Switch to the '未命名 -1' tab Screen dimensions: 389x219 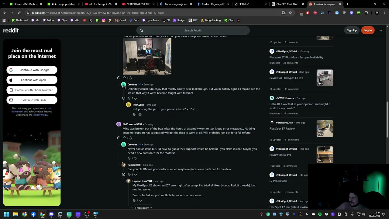tap(251, 4)
